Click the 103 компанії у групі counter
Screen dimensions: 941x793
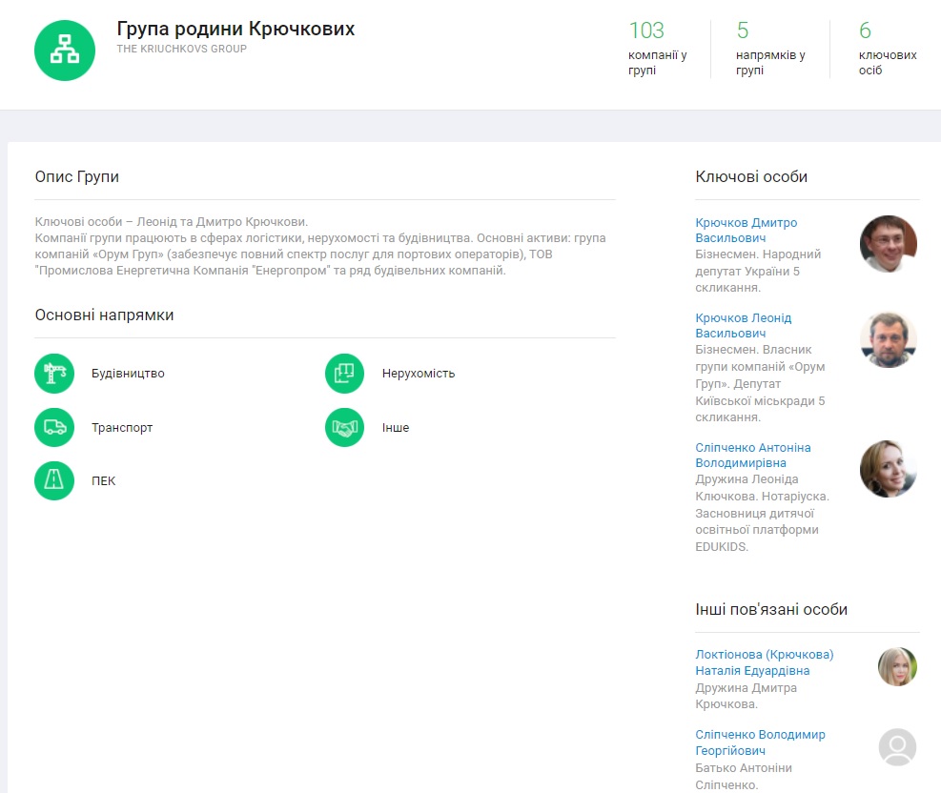coord(657,50)
